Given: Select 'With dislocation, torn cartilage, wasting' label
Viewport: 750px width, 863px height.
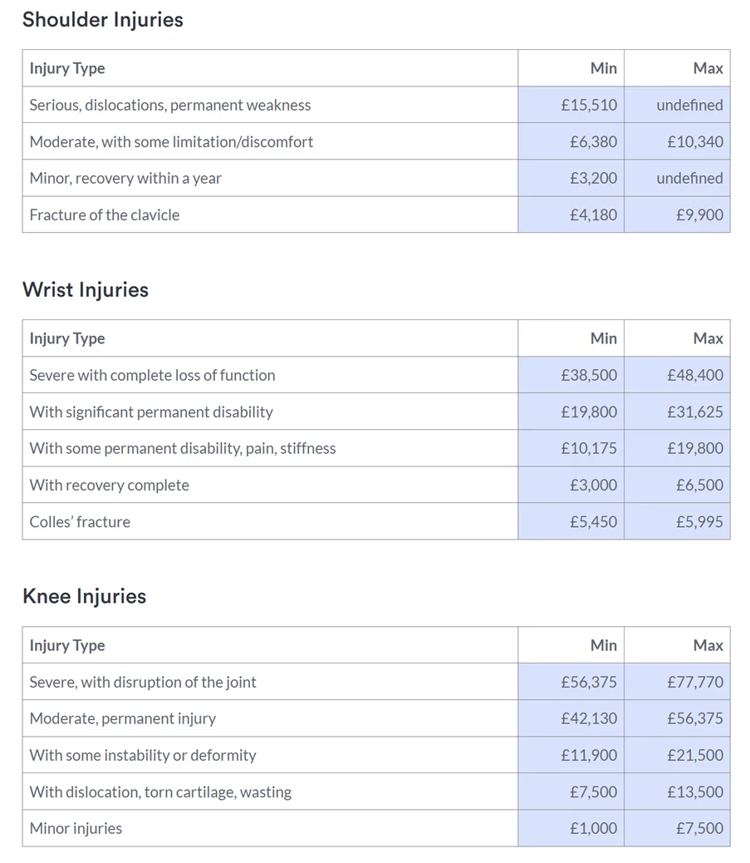Looking at the screenshot, I should (160, 792).
